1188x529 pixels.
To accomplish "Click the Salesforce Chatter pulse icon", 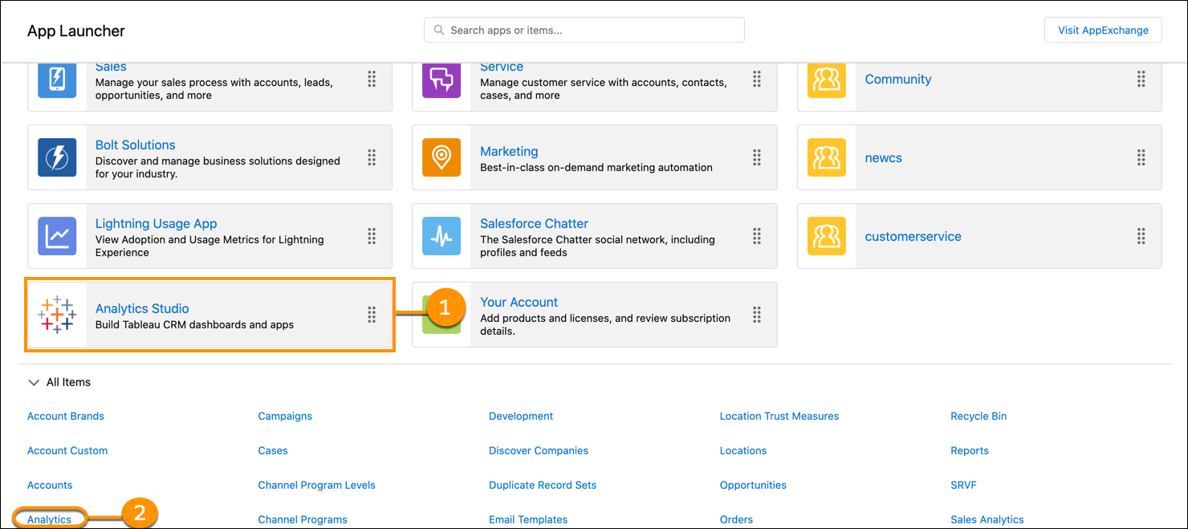I will click(x=441, y=236).
